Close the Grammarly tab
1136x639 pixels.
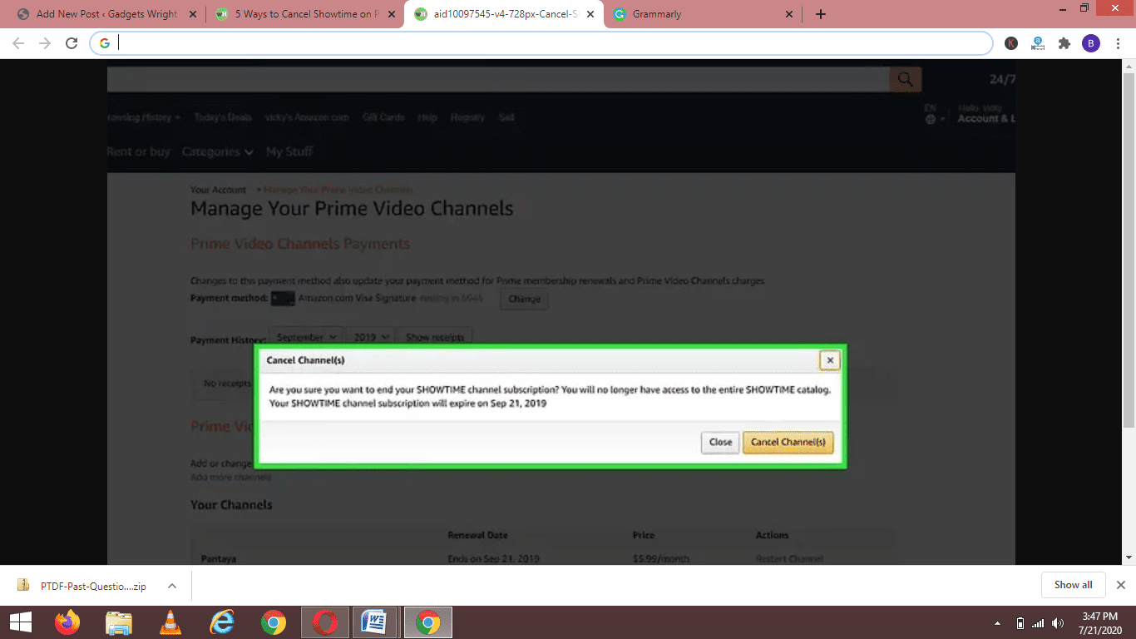tap(788, 14)
